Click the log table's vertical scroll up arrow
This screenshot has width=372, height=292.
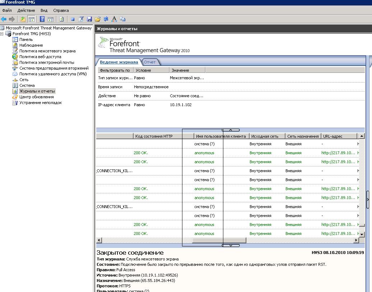362,136
